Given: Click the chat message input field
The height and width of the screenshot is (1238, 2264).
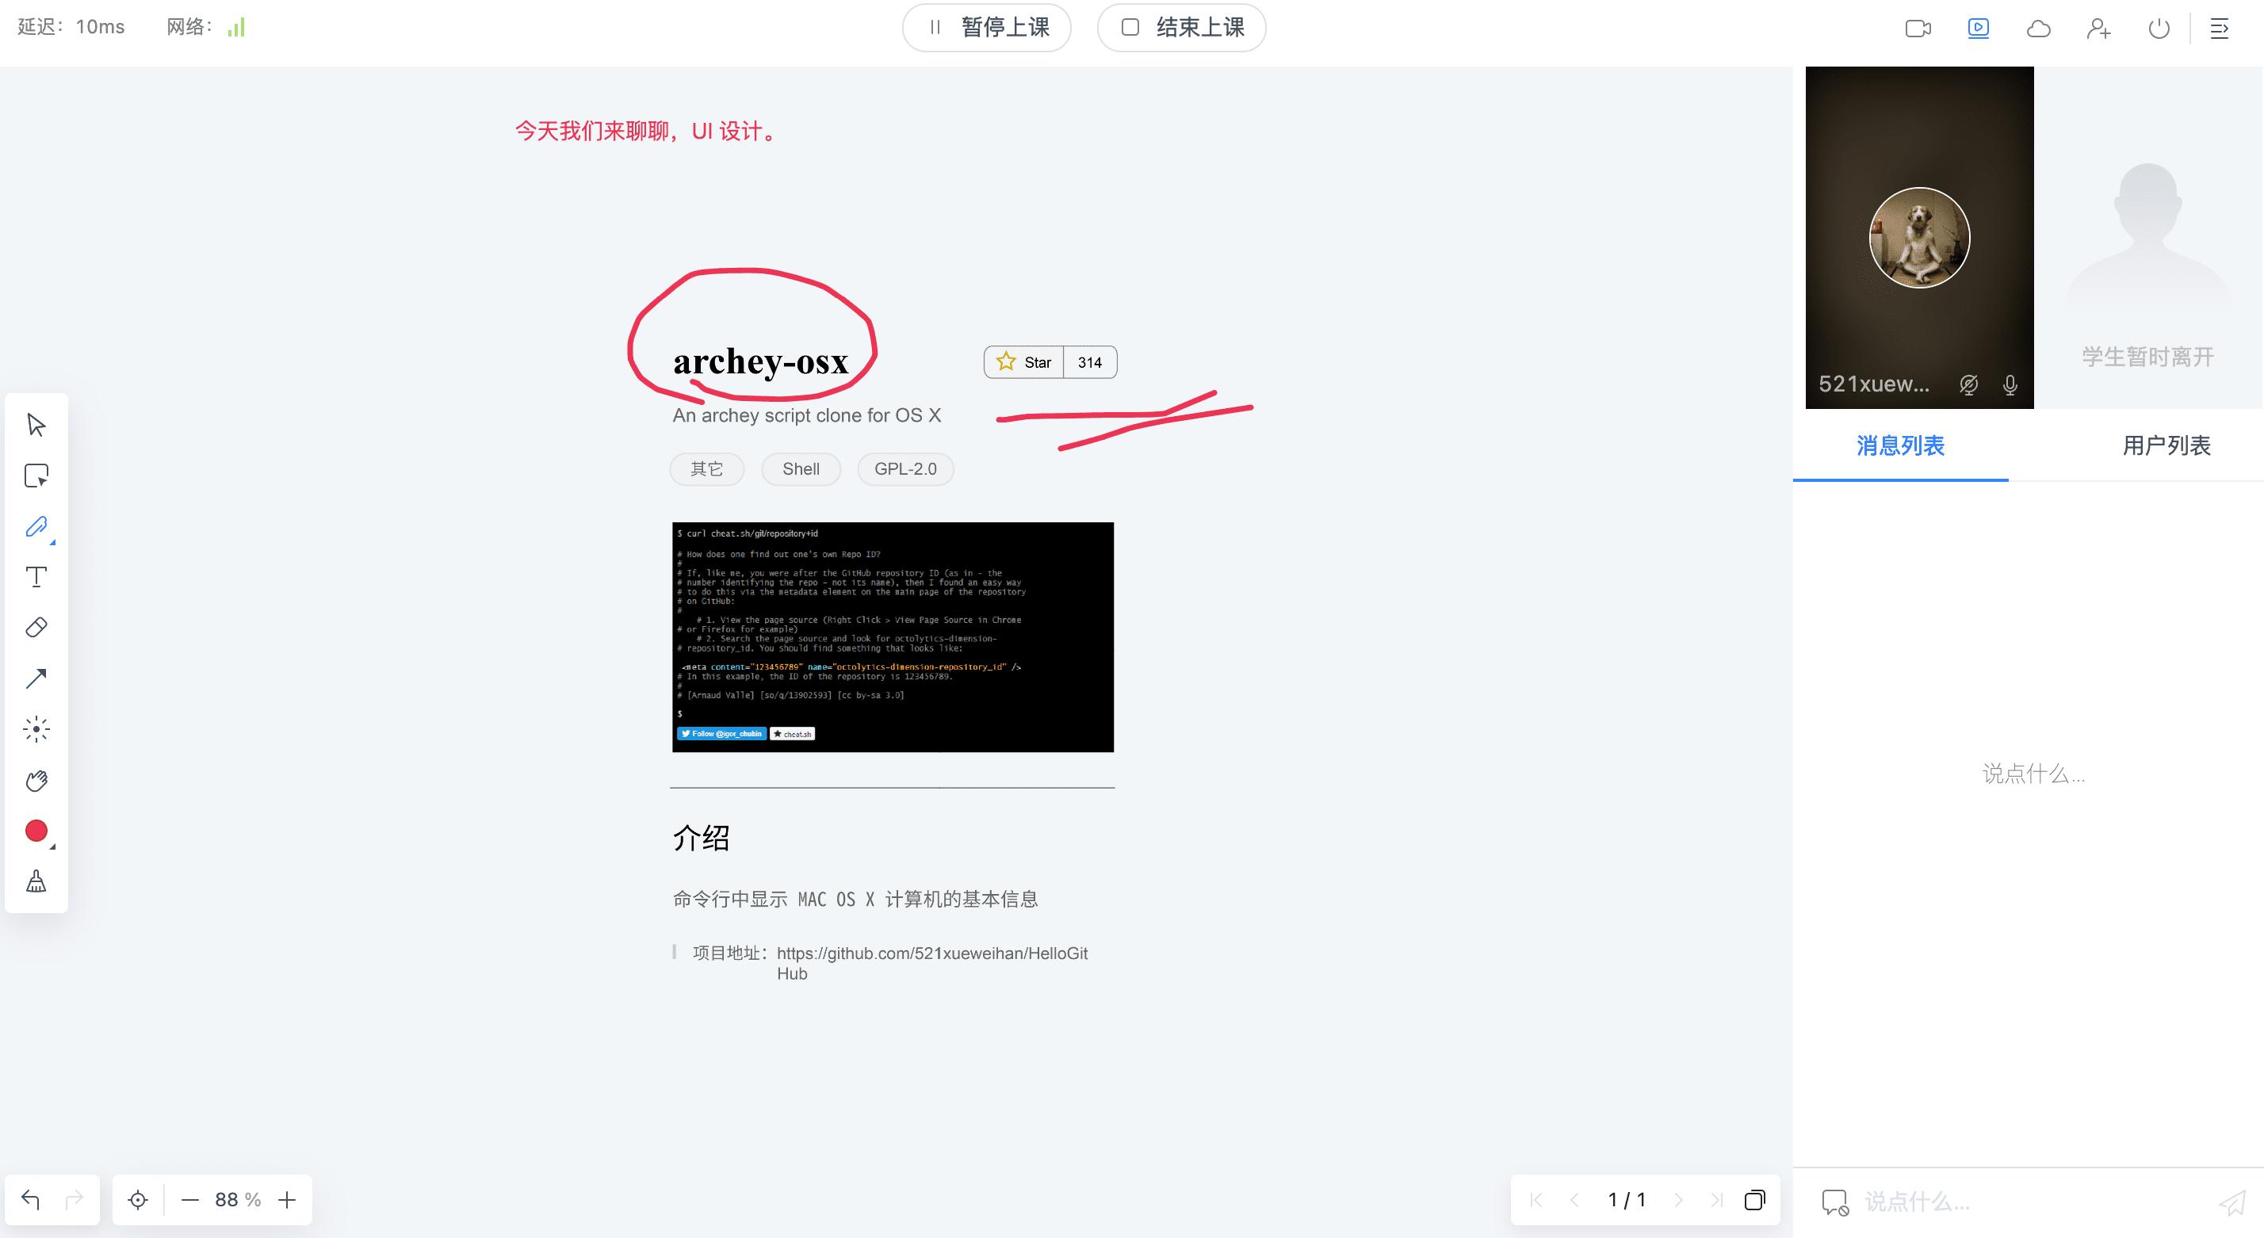Looking at the screenshot, I should [x=1978, y=1202].
